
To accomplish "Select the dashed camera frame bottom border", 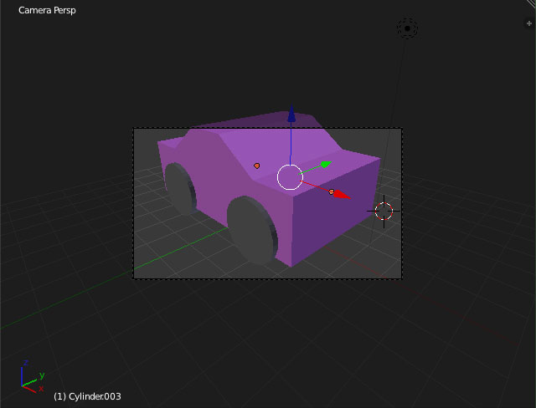I will (x=268, y=278).
